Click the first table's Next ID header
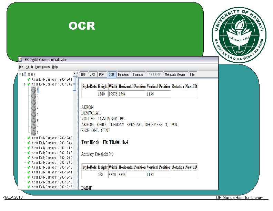This screenshot has height=211, width=273. tap(191, 86)
